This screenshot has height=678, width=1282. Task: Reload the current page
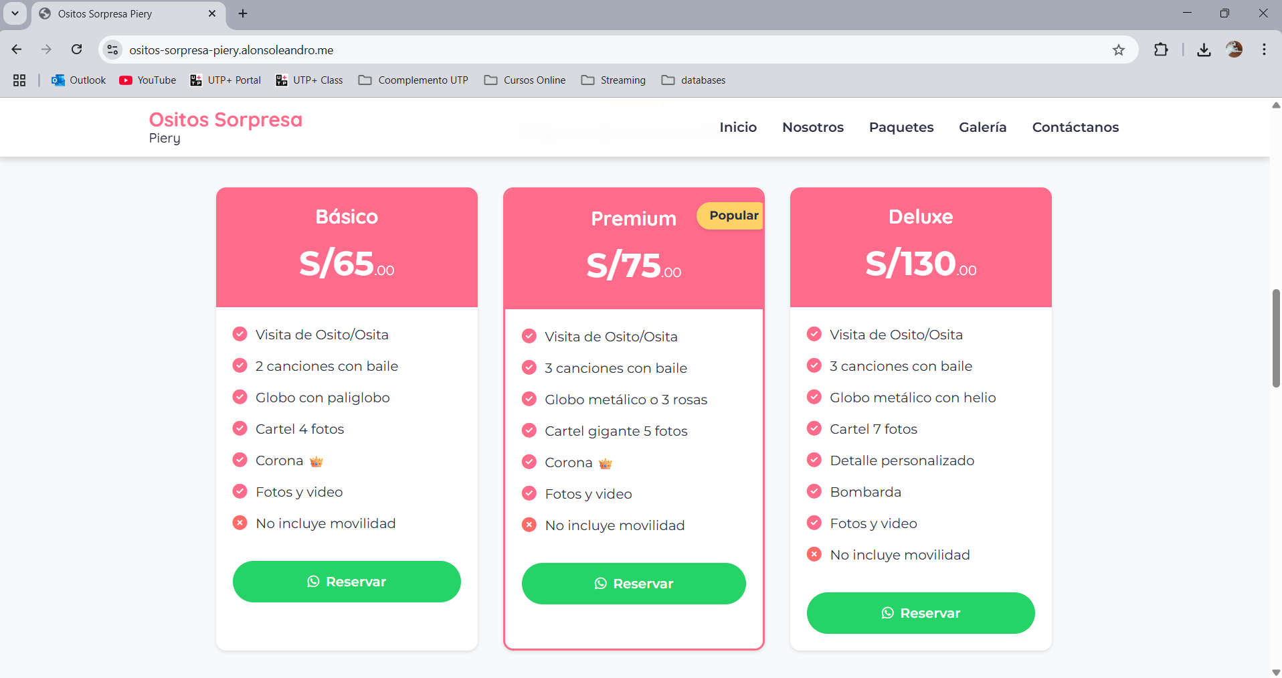click(x=77, y=50)
